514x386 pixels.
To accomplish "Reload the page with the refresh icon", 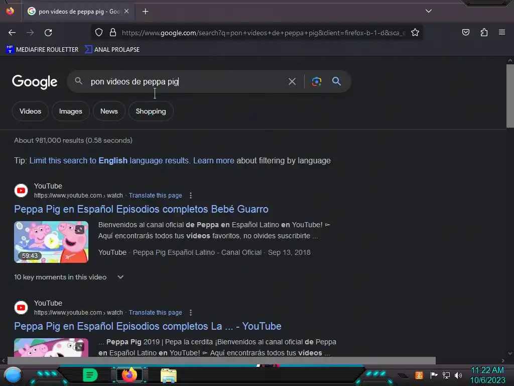I will [x=48, y=33].
